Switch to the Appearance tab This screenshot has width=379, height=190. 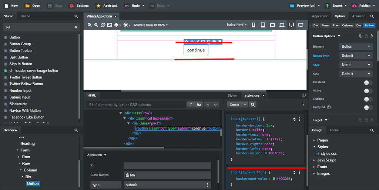tap(319, 16)
